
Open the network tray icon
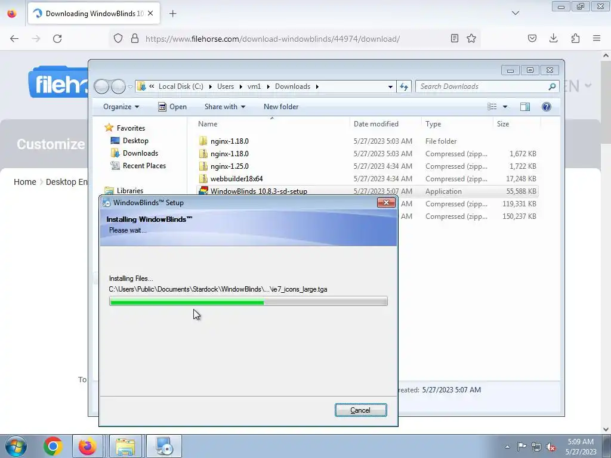[x=536, y=447]
